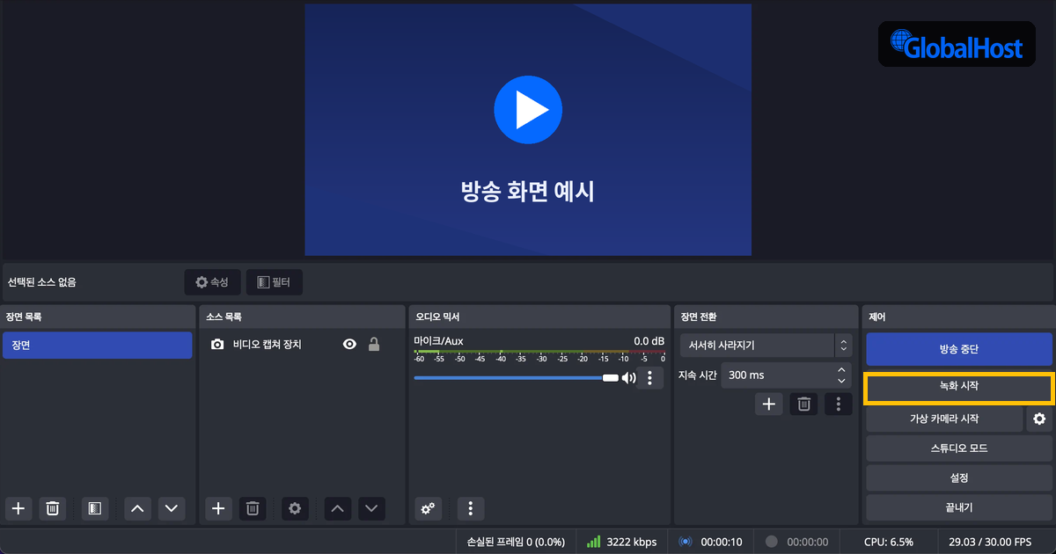Move scene down arrow in 장면 목록

[x=172, y=508]
